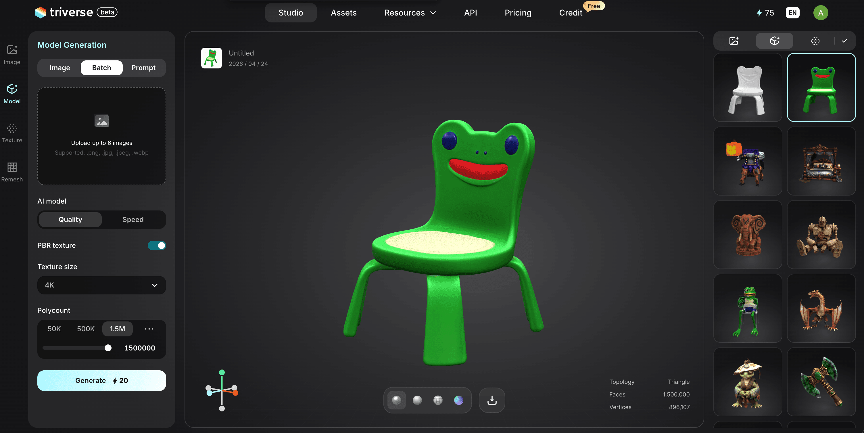Go to the Assets page
This screenshot has width=864, height=433.
click(343, 13)
